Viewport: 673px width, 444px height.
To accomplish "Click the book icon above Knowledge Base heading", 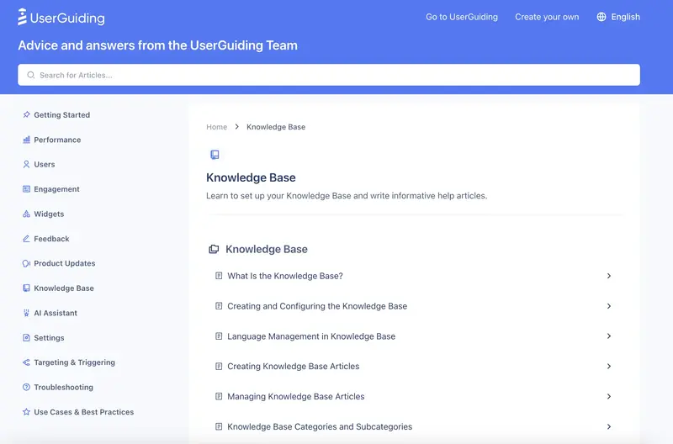I will pos(215,155).
